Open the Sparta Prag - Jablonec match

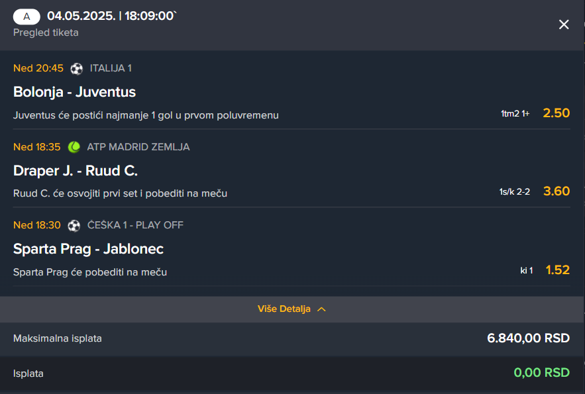88,248
